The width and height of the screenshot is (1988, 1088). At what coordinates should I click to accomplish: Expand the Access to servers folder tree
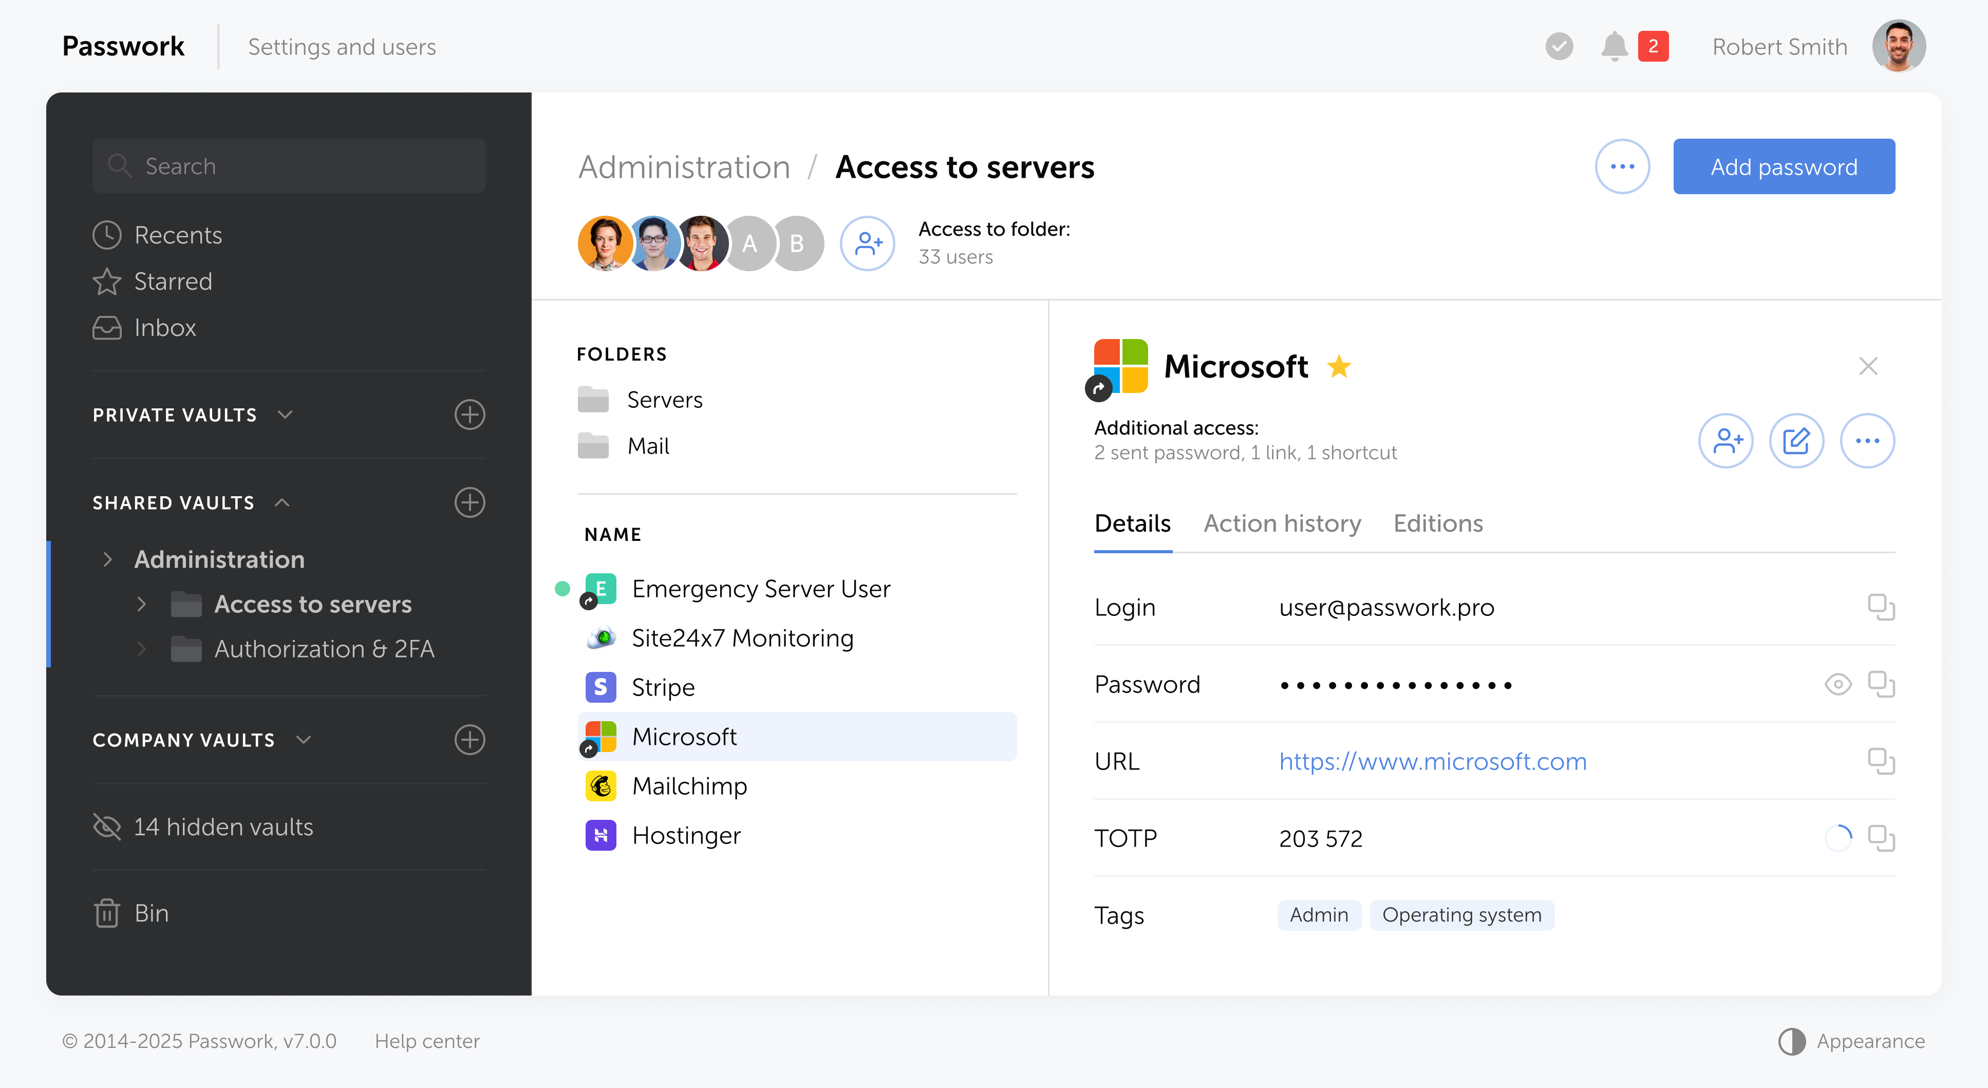click(x=142, y=604)
